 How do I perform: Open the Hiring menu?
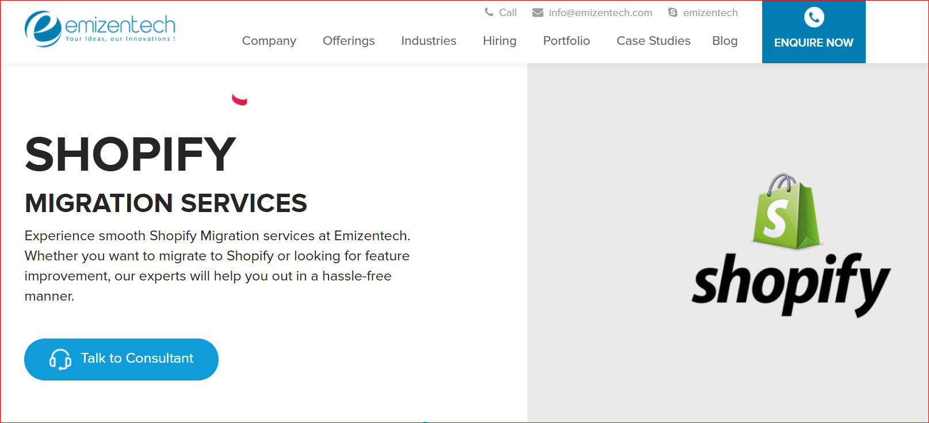[x=499, y=41]
